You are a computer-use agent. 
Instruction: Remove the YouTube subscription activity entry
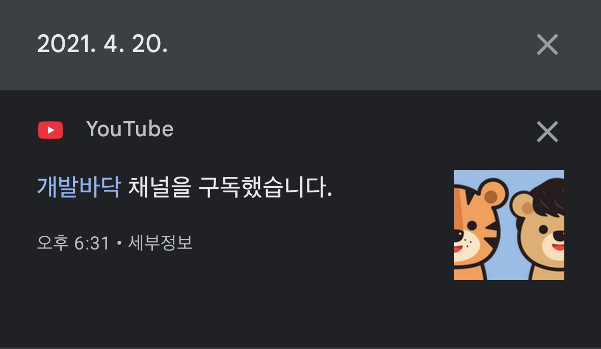[x=547, y=132]
